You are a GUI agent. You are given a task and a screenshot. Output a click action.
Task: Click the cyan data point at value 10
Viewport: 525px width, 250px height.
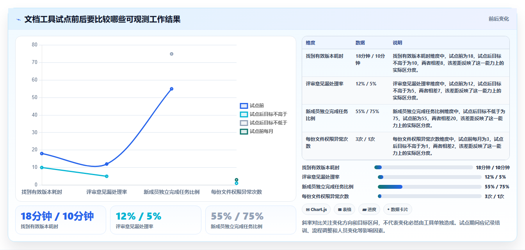point(42,168)
